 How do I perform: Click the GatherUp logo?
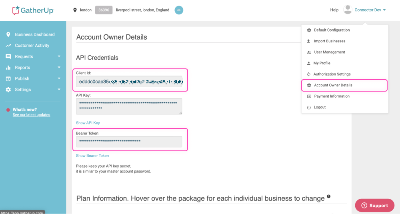[x=33, y=10]
